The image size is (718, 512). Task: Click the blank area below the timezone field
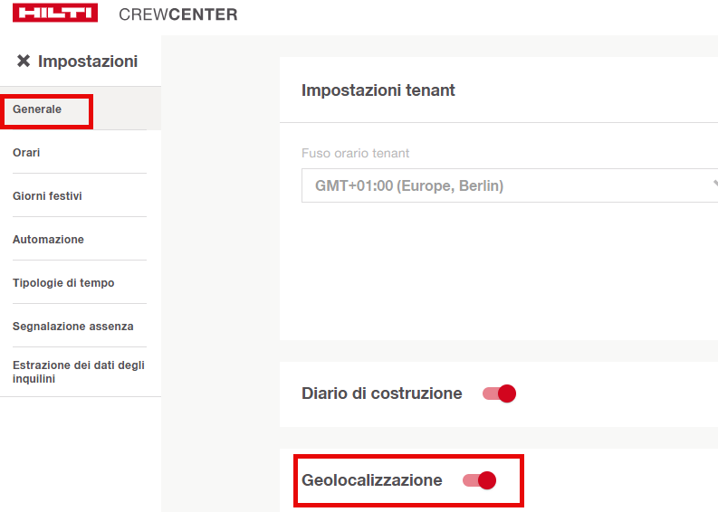coord(498,271)
